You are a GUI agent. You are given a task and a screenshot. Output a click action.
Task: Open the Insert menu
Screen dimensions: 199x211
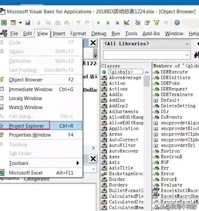(59, 34)
